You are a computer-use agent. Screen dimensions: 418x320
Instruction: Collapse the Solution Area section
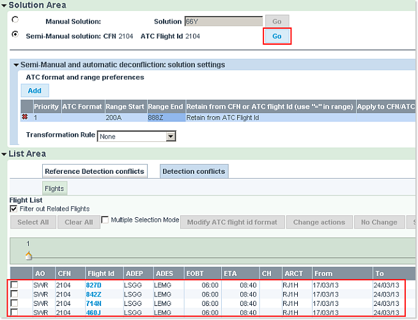(4, 5)
